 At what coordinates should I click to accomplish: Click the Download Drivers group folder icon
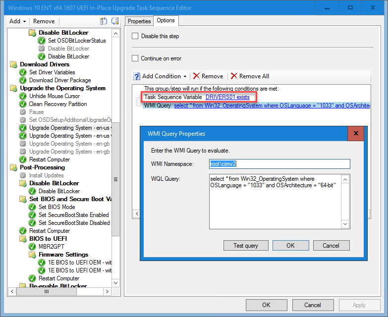[13, 64]
